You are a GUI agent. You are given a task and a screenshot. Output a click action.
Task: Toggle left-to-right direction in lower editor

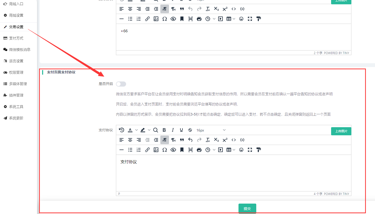tap(165, 140)
